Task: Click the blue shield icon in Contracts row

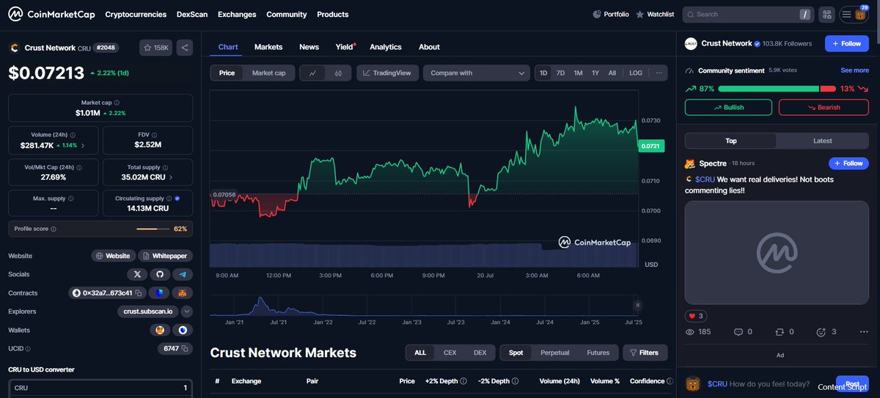Action: (159, 292)
